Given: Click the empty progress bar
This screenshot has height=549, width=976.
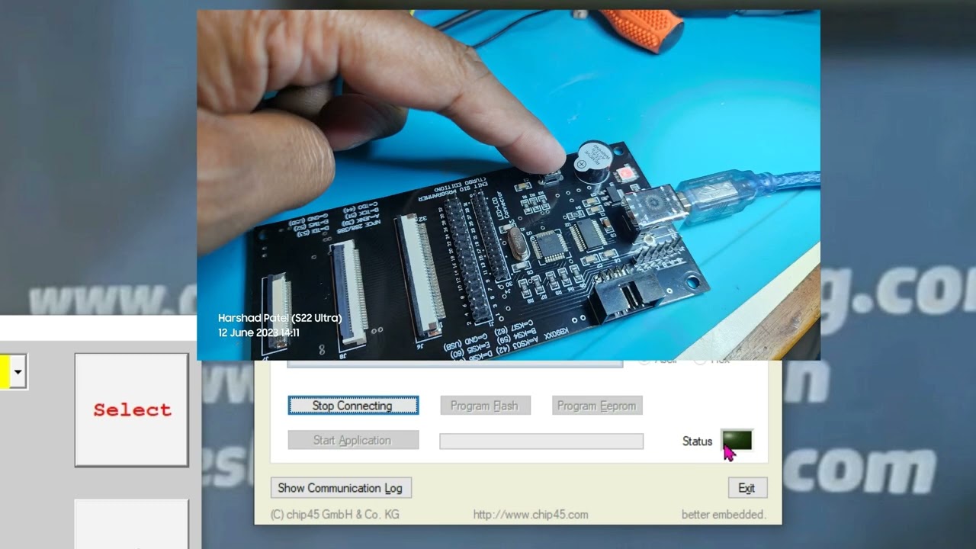Looking at the screenshot, I should click(x=541, y=441).
